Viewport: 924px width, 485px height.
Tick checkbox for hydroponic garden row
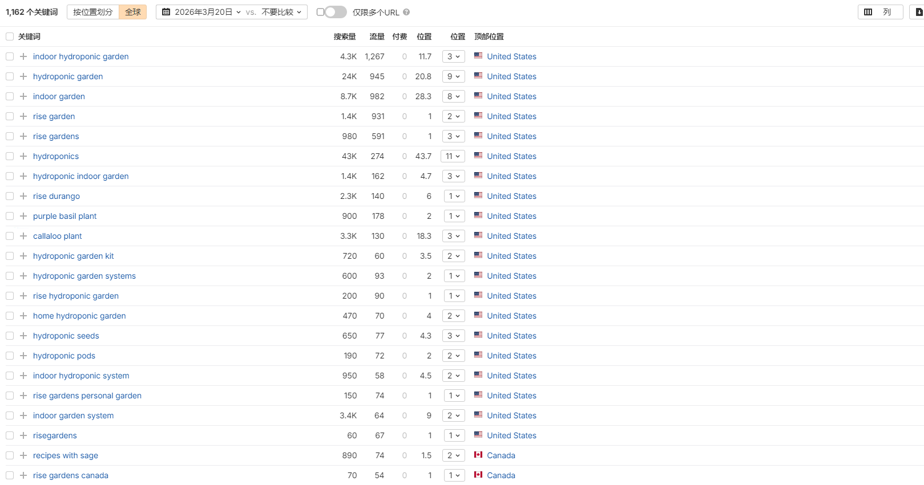(x=10, y=76)
